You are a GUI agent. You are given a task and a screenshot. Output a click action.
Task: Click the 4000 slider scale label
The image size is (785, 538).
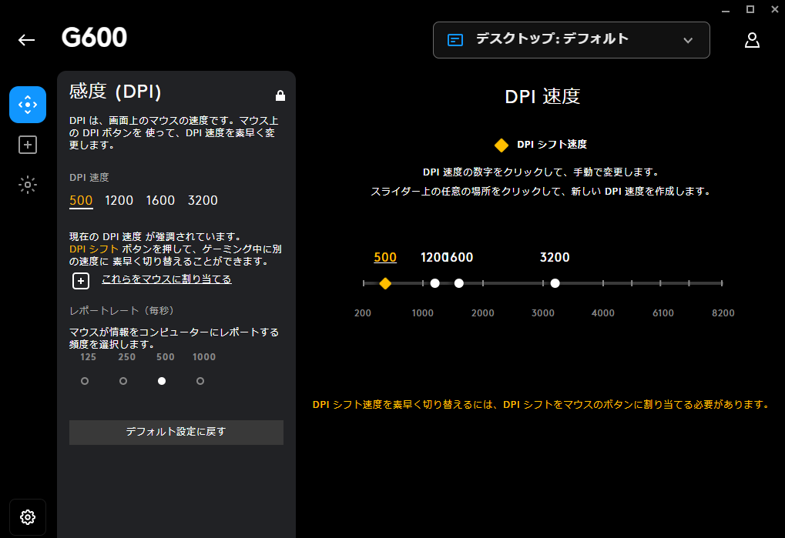pyautogui.click(x=602, y=313)
